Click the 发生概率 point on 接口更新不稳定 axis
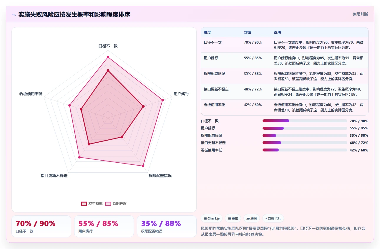Image resolution: width=380 pixels, height=249 pixels. tap(89, 144)
